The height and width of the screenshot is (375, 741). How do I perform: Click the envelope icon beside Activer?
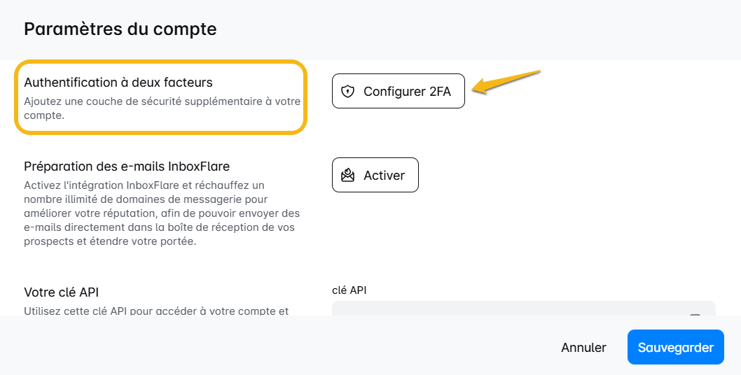347,175
